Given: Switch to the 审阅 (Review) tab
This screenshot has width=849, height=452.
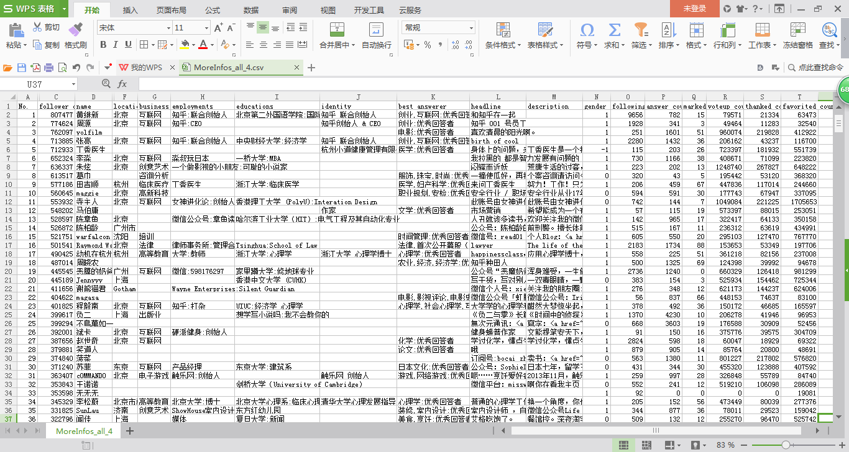Looking at the screenshot, I should pos(290,10).
